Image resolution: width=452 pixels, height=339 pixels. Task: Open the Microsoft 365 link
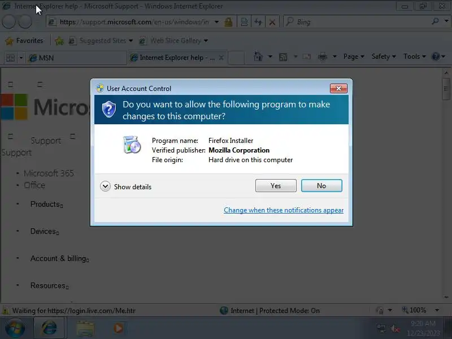click(x=49, y=173)
